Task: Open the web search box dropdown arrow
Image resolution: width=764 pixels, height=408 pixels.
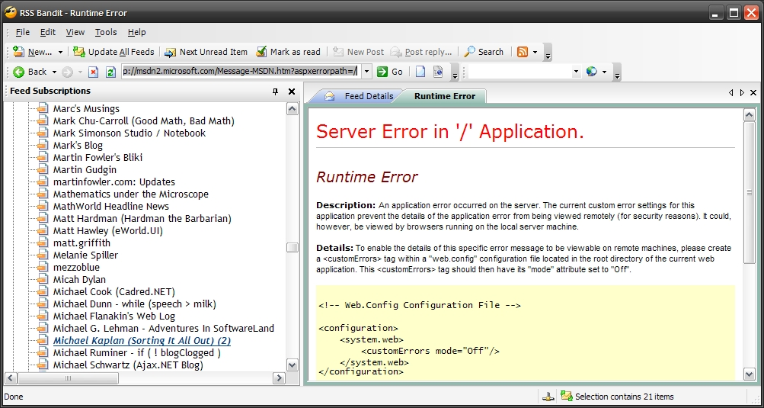Action: coord(577,72)
